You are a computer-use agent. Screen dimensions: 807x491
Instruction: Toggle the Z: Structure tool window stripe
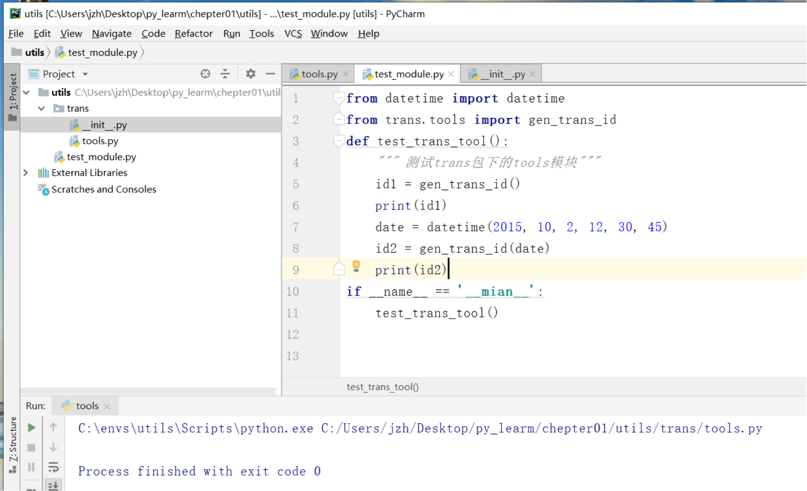12,445
